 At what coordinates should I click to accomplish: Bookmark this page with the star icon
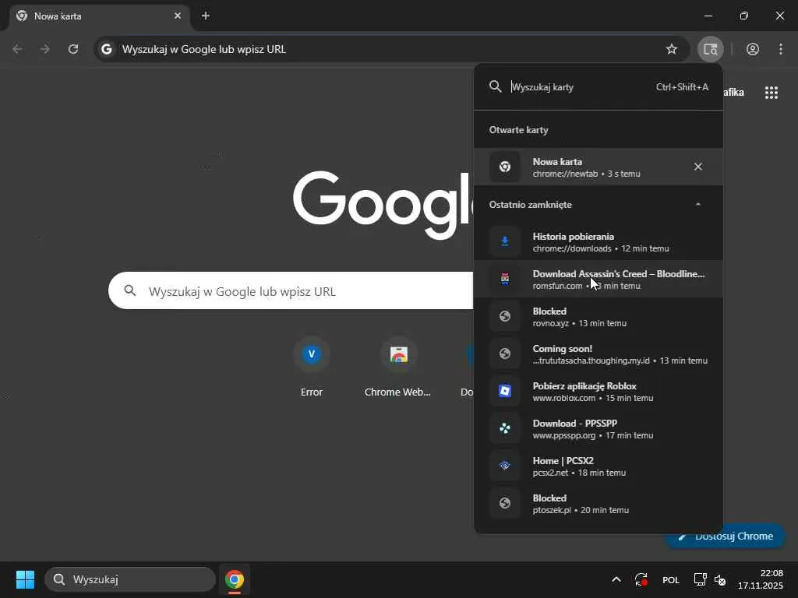pyautogui.click(x=672, y=49)
